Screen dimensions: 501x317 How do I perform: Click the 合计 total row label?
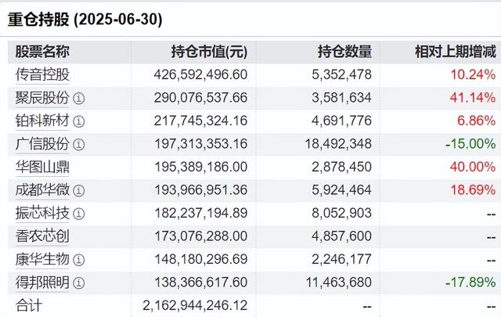pos(28,304)
